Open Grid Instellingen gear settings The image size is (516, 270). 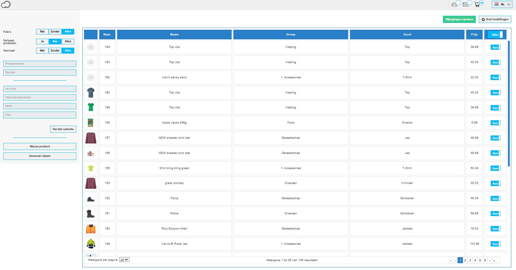495,19
